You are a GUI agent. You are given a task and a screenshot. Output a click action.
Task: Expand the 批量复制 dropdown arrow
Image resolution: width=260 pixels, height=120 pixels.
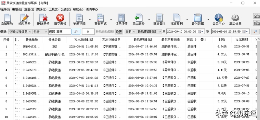tap(187, 20)
